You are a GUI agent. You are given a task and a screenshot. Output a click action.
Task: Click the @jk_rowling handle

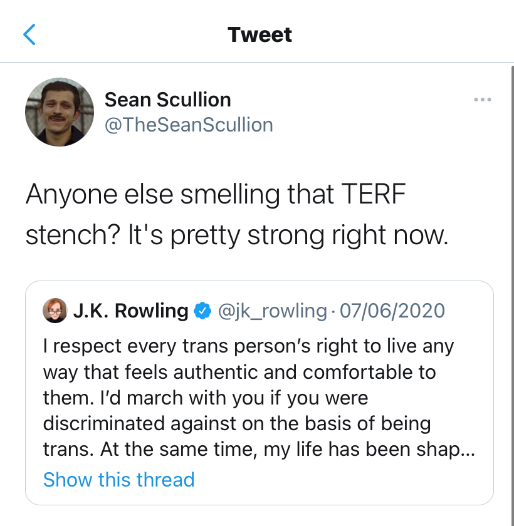click(x=271, y=311)
